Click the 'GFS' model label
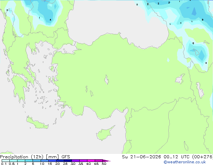 coord(66,157)
